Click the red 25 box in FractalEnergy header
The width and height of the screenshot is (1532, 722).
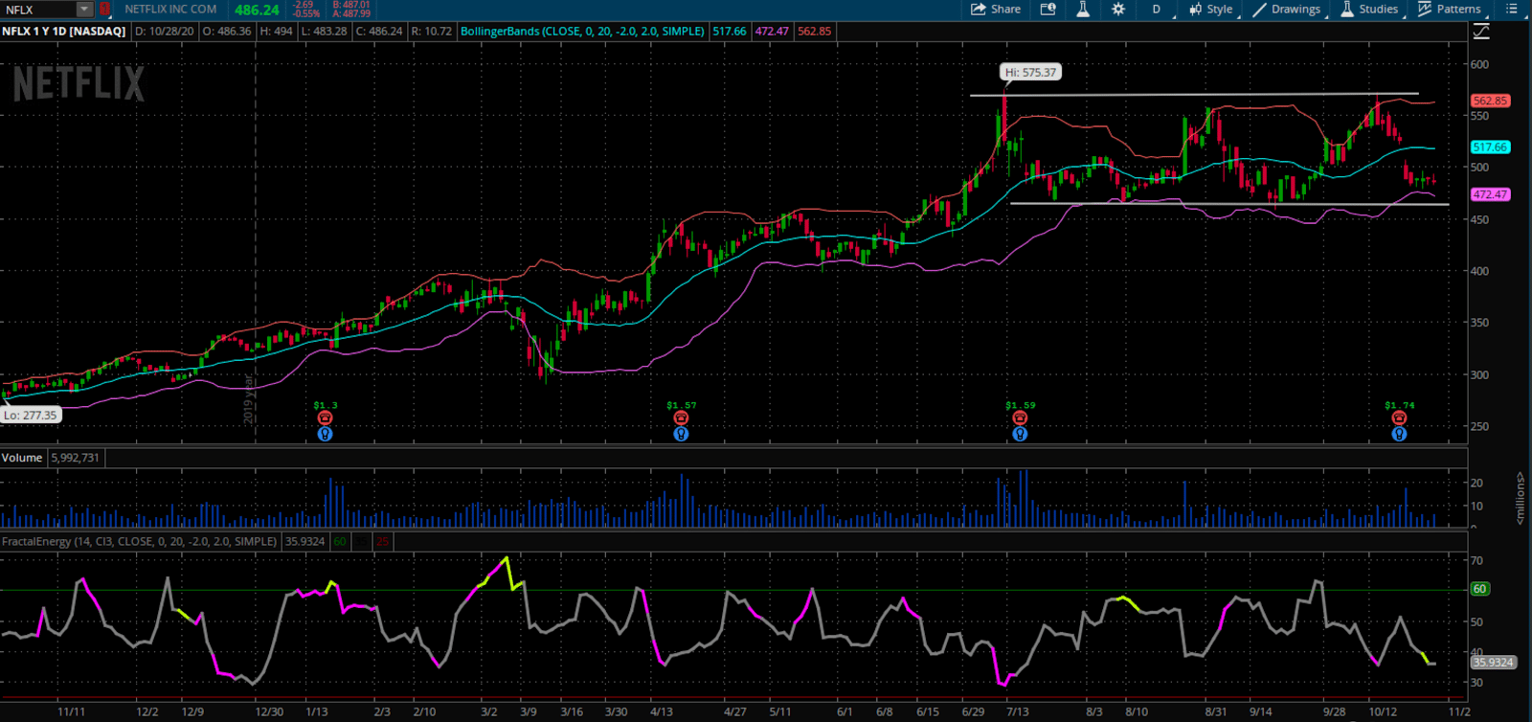click(382, 541)
